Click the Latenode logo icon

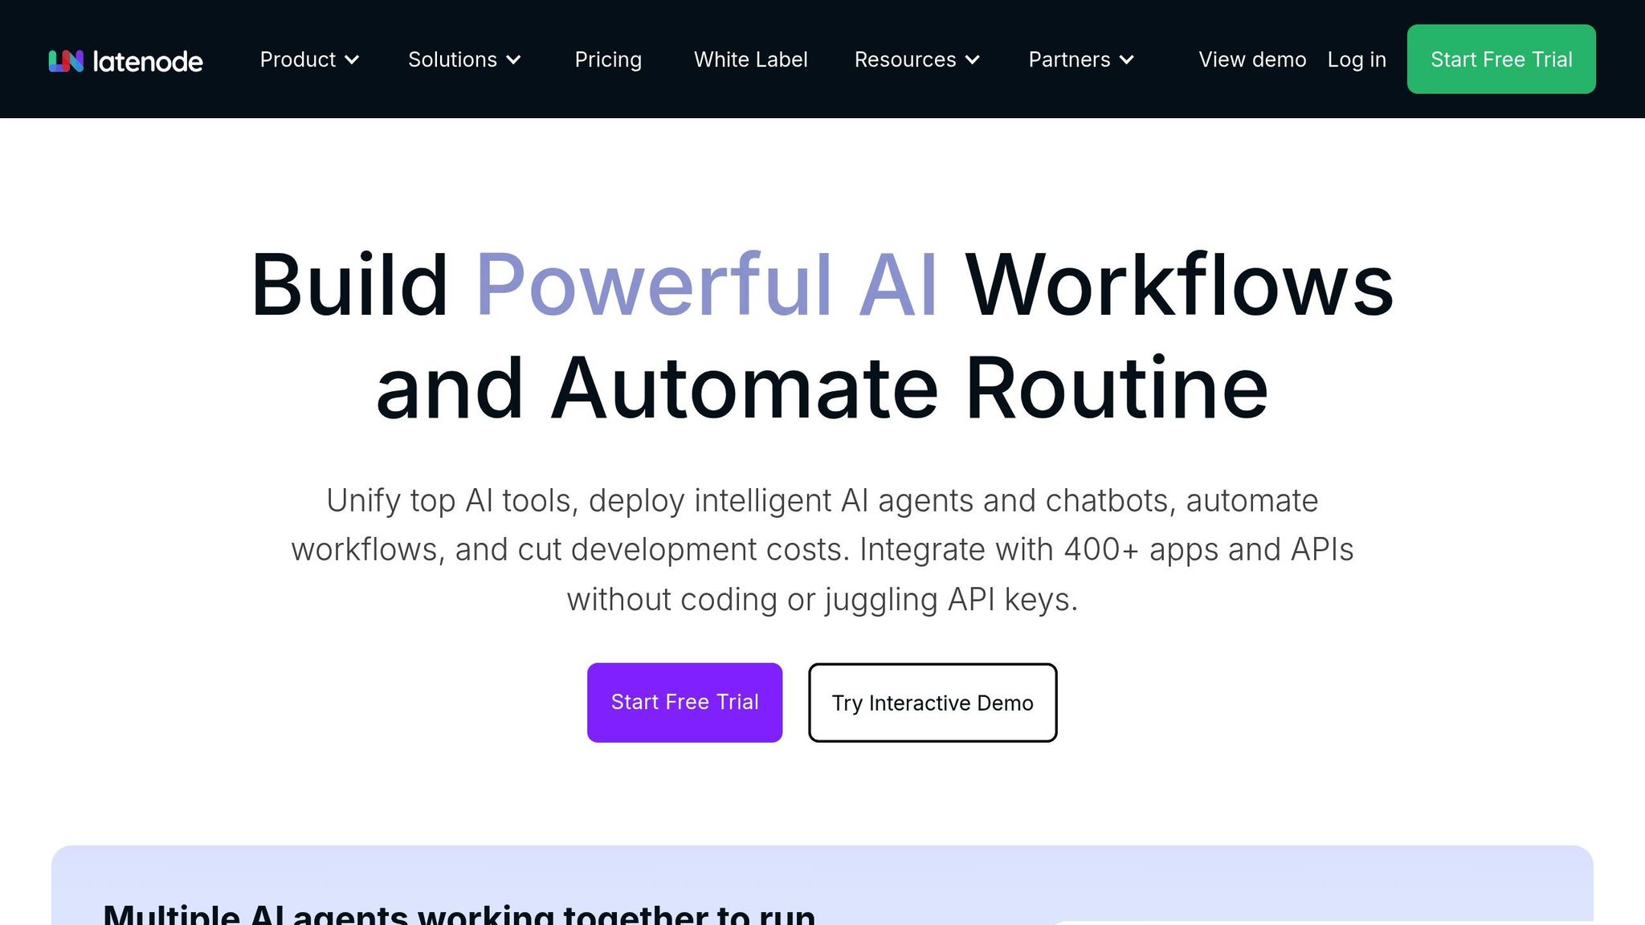(x=66, y=61)
